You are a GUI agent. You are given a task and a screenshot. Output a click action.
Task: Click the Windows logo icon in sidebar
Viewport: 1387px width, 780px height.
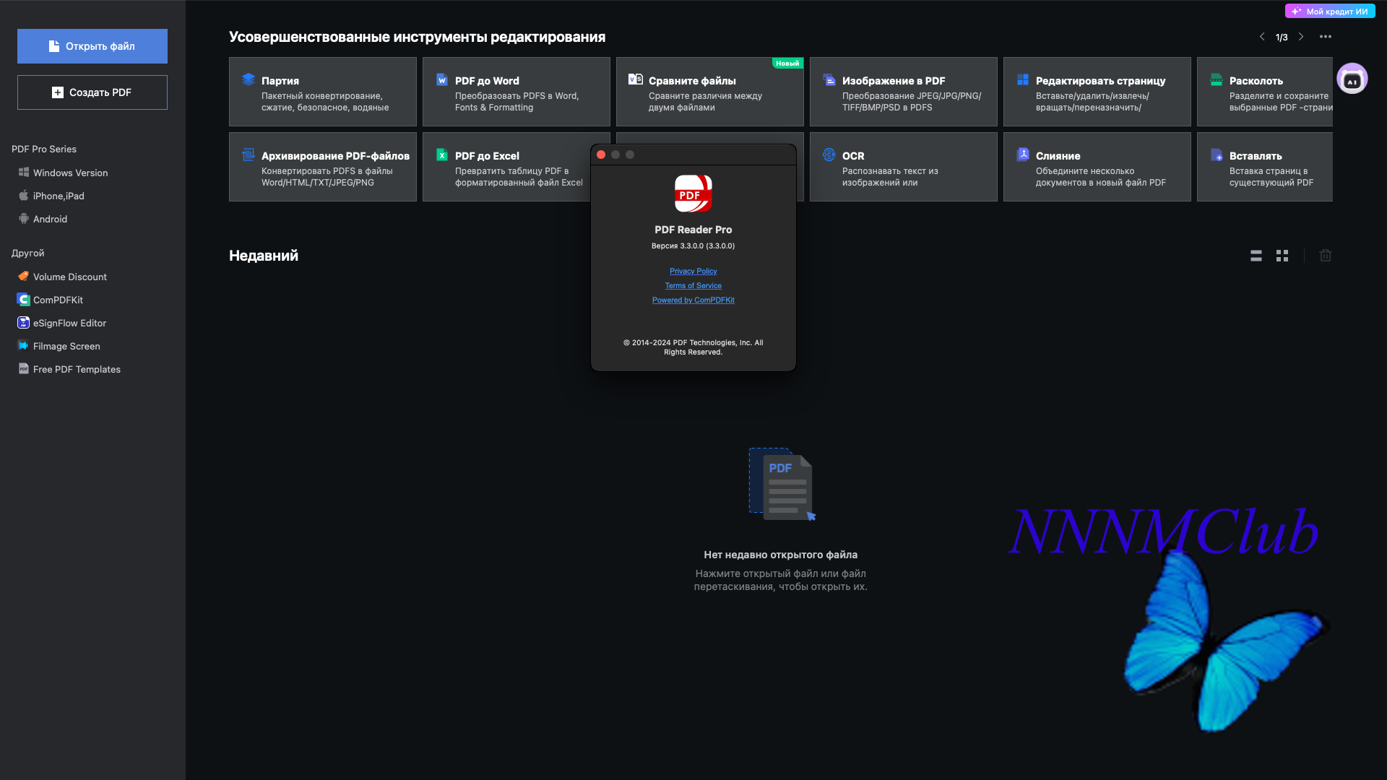(x=24, y=173)
